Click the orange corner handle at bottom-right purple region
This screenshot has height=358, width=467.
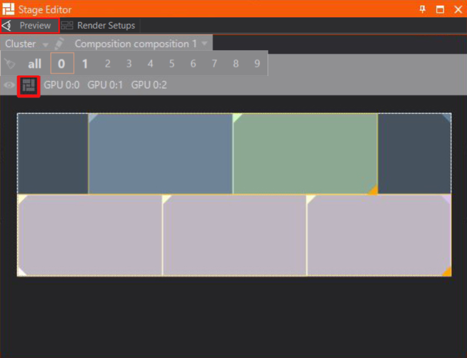446,271
